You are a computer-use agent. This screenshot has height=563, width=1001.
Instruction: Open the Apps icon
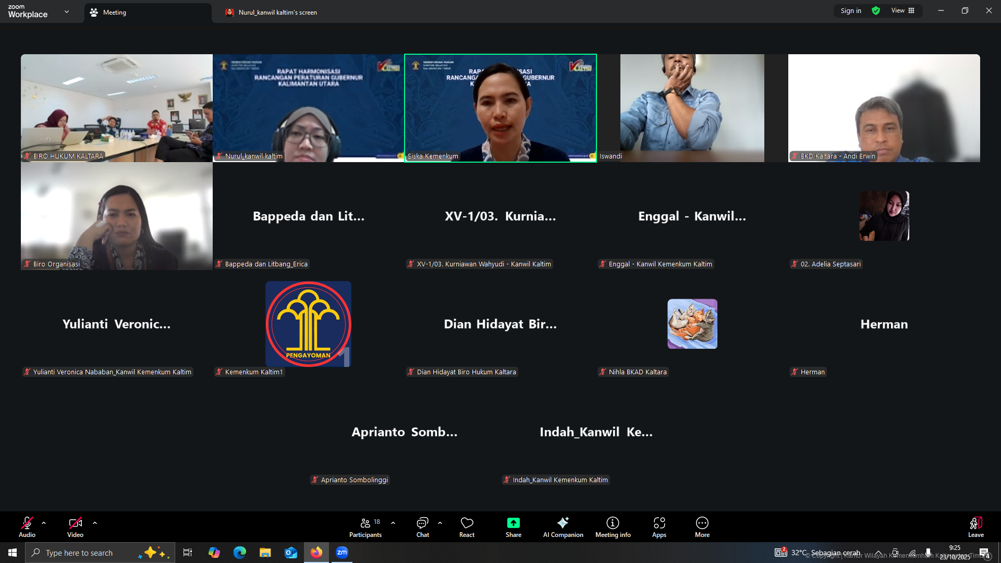659,527
